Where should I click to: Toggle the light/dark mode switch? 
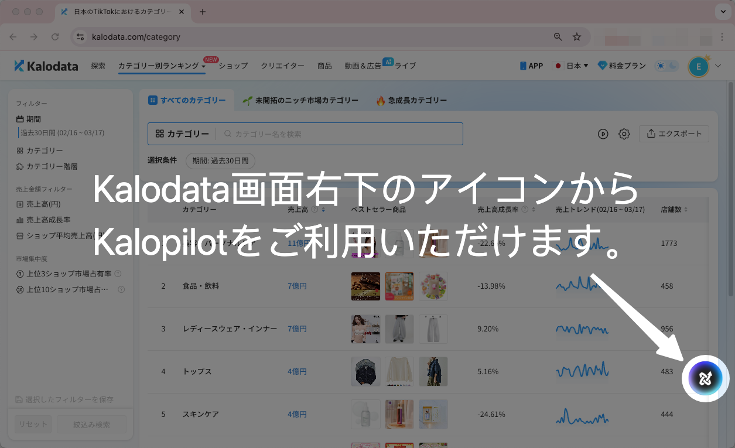pos(667,66)
